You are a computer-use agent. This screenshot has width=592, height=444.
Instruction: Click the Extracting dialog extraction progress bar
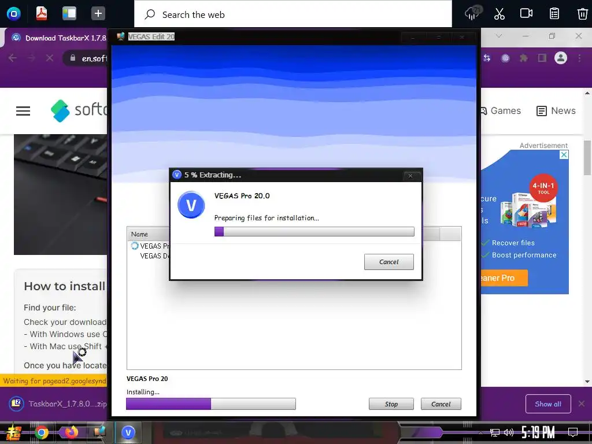tap(314, 231)
